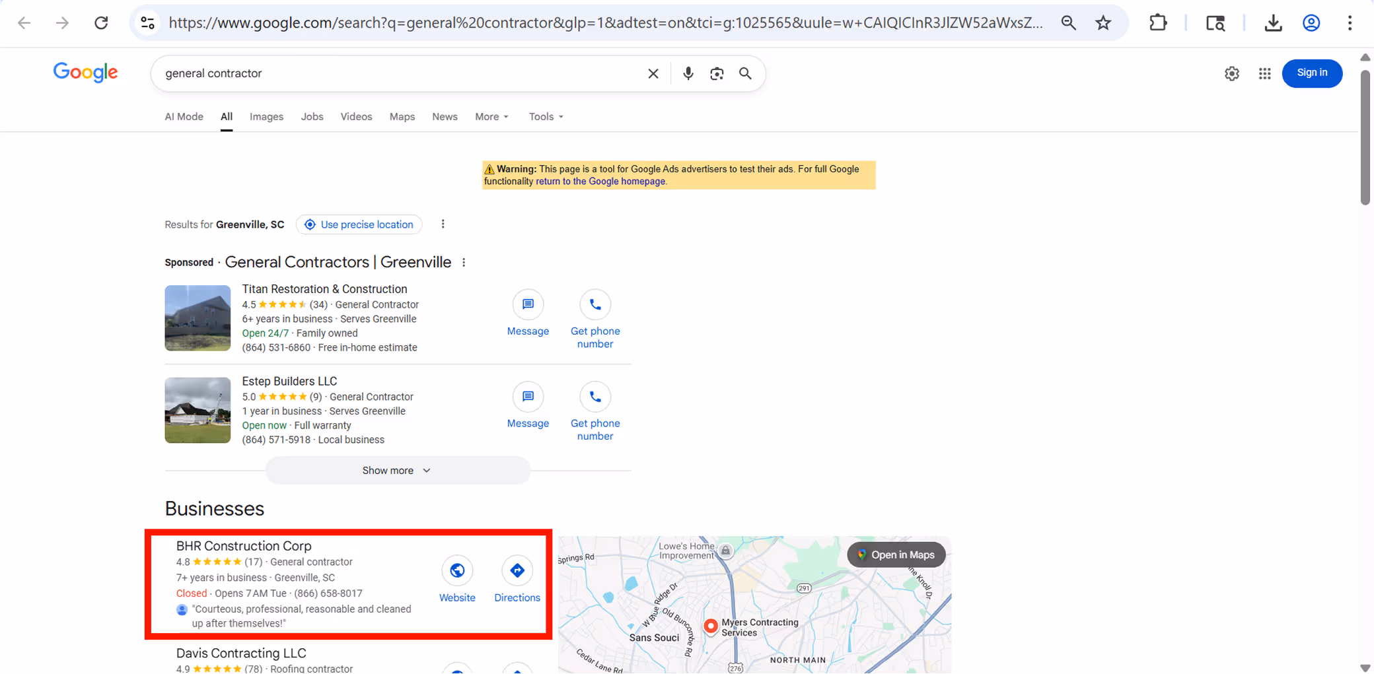The height and width of the screenshot is (674, 1374).
Task: Open Davis Contracting LLC listing
Action: click(x=241, y=654)
